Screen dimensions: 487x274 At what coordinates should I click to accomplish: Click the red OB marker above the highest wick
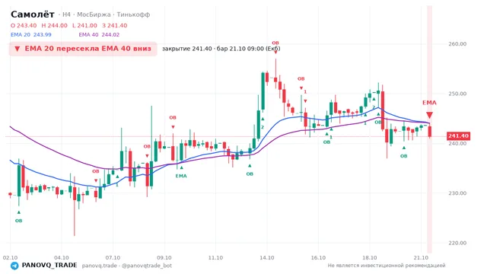275,43
